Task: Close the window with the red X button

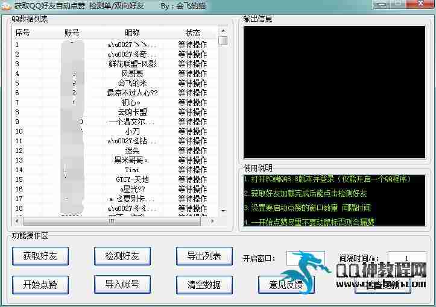Action: 421,4
